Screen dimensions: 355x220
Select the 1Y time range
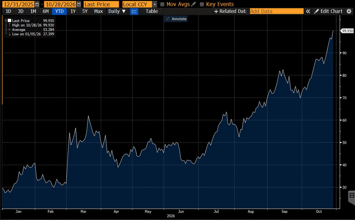73,11
